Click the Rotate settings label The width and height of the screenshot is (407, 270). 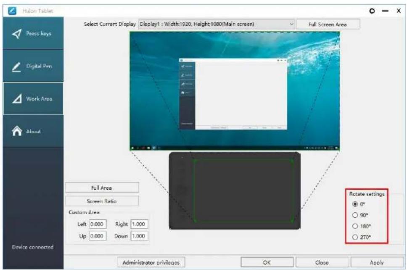(367, 194)
